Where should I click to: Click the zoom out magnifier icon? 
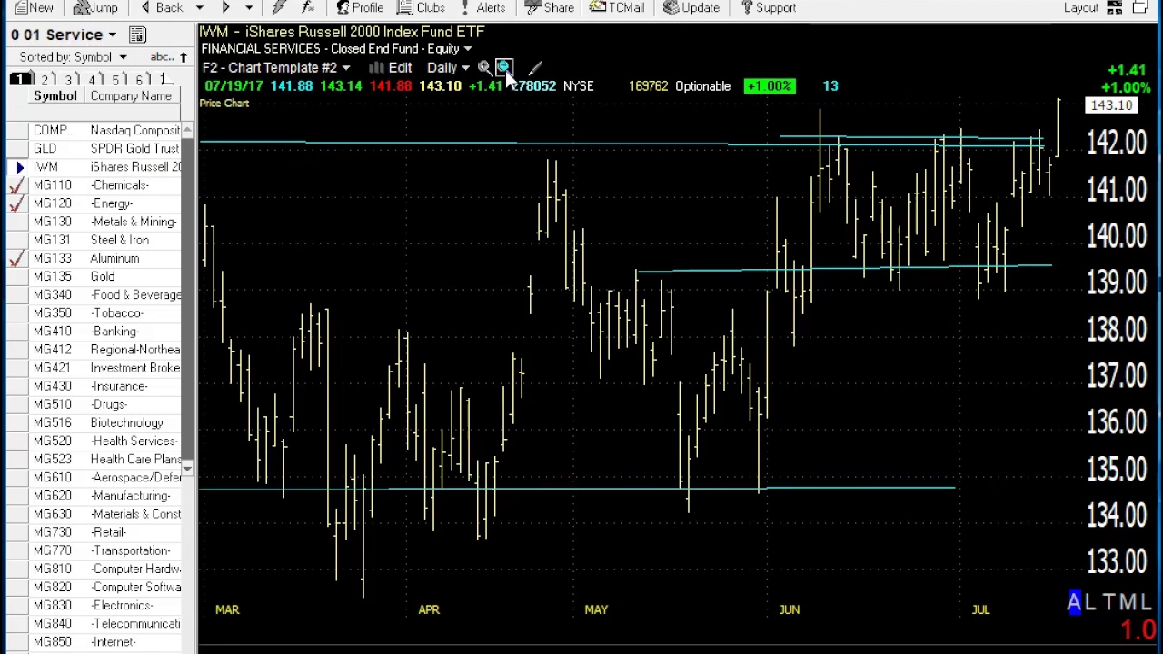click(x=504, y=68)
